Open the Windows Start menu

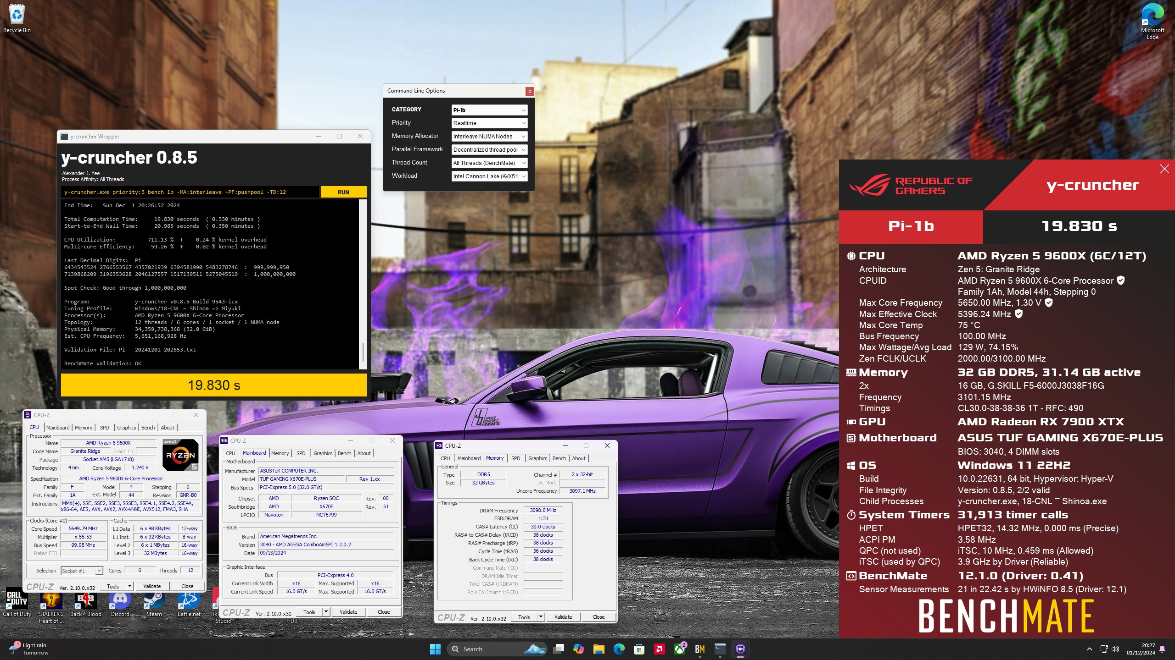pos(435,649)
